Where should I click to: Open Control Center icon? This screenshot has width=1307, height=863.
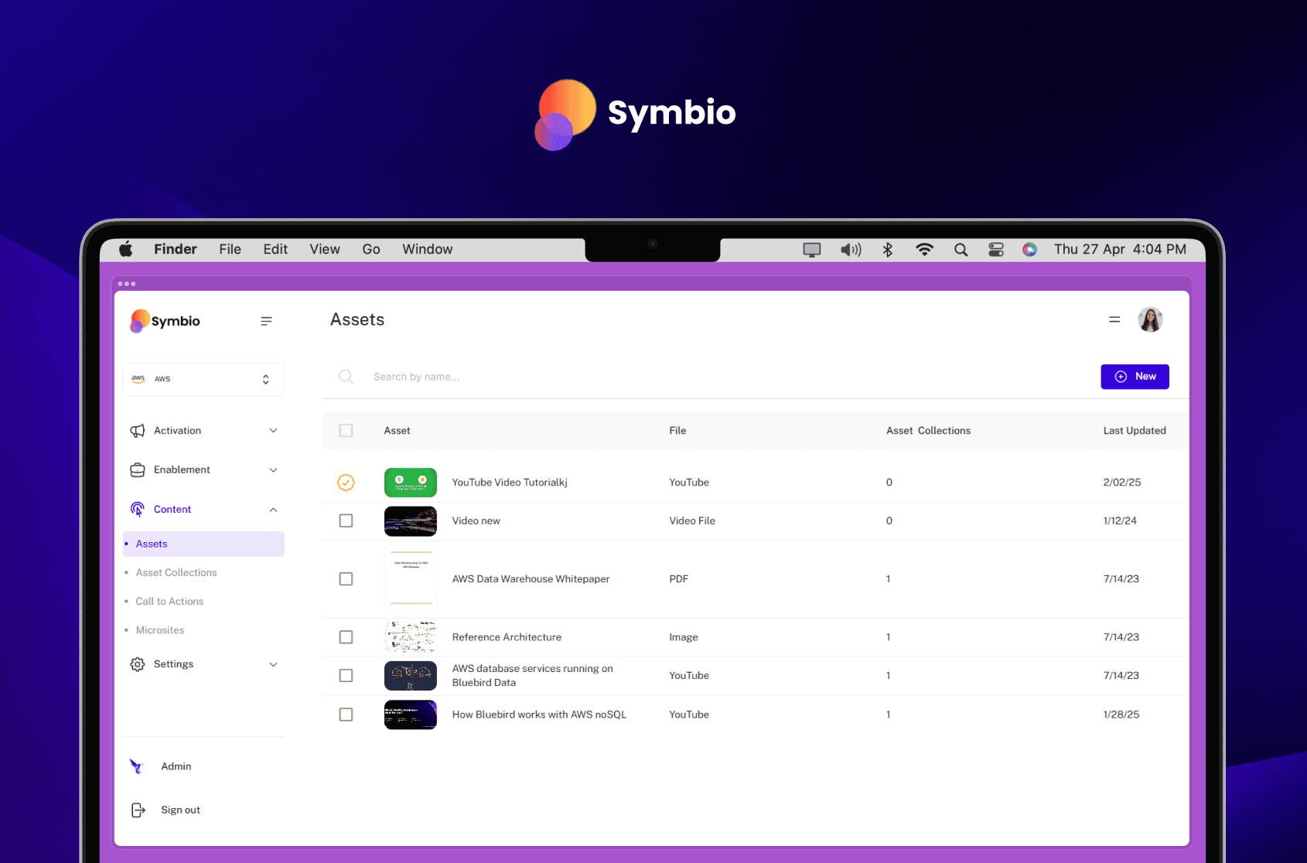point(996,250)
